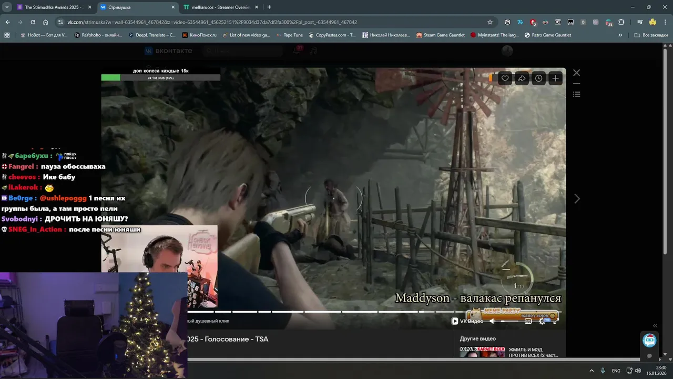Click the ВКонтакте logo

click(x=168, y=51)
